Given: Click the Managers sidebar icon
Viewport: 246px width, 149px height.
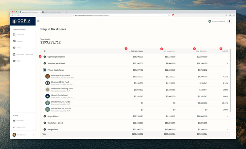Looking at the screenshot, I should pyautogui.click(x=14, y=41).
